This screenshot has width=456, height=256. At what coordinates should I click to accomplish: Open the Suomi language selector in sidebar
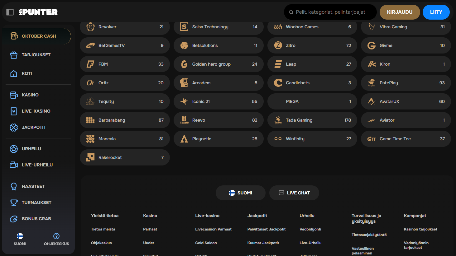click(x=20, y=239)
